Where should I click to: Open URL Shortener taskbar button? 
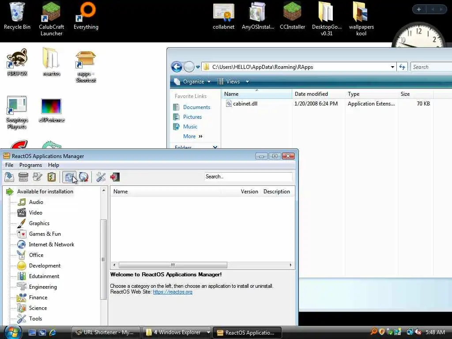click(x=105, y=332)
